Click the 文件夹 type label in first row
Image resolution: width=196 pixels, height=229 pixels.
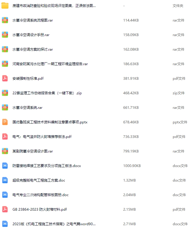(x=178, y=6)
